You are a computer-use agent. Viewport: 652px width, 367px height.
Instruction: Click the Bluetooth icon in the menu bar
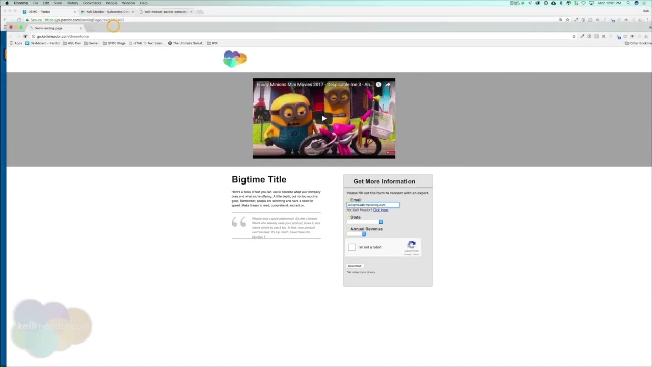coord(561,3)
